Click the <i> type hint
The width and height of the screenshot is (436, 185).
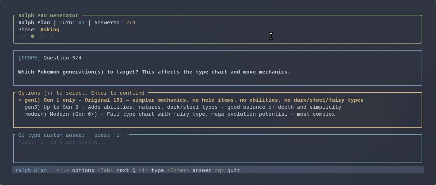tap(151, 170)
